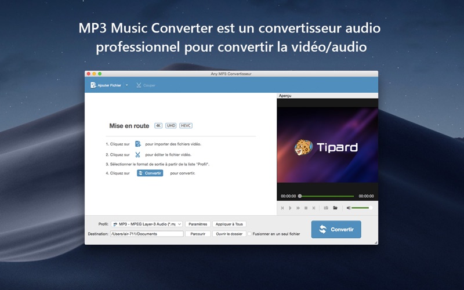Click the 'Aperçu' panel label
This screenshot has width=464, height=290.
(285, 96)
